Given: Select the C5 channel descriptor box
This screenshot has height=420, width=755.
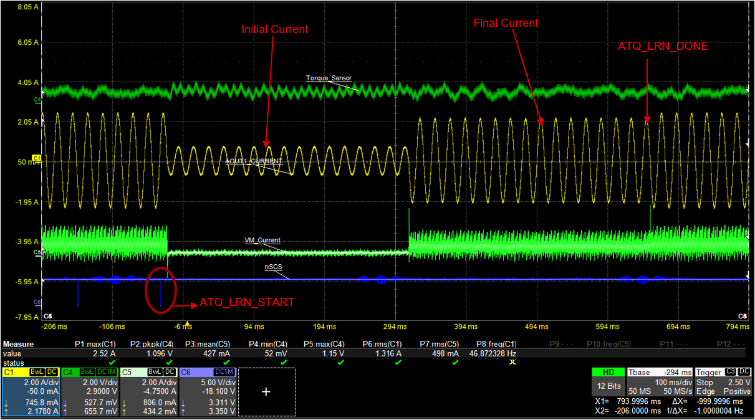Looking at the screenshot, I should (x=148, y=391).
